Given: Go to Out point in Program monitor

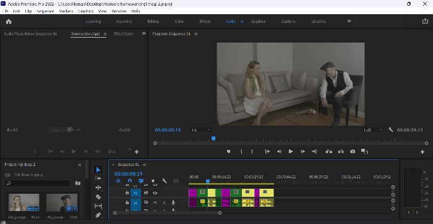Looking at the screenshot, I should (314, 152).
